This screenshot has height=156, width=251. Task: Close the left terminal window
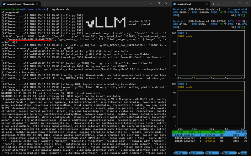[166, 3]
